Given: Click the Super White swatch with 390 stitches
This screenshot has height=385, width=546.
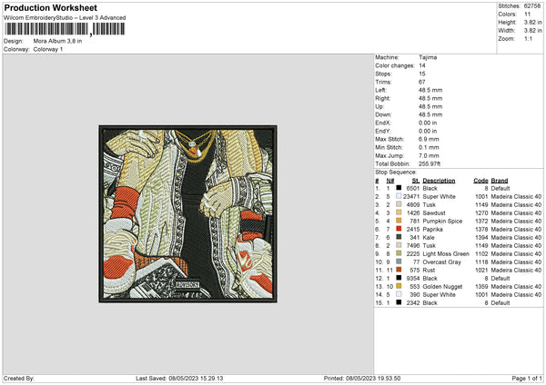Looking at the screenshot, I should 399,294.
